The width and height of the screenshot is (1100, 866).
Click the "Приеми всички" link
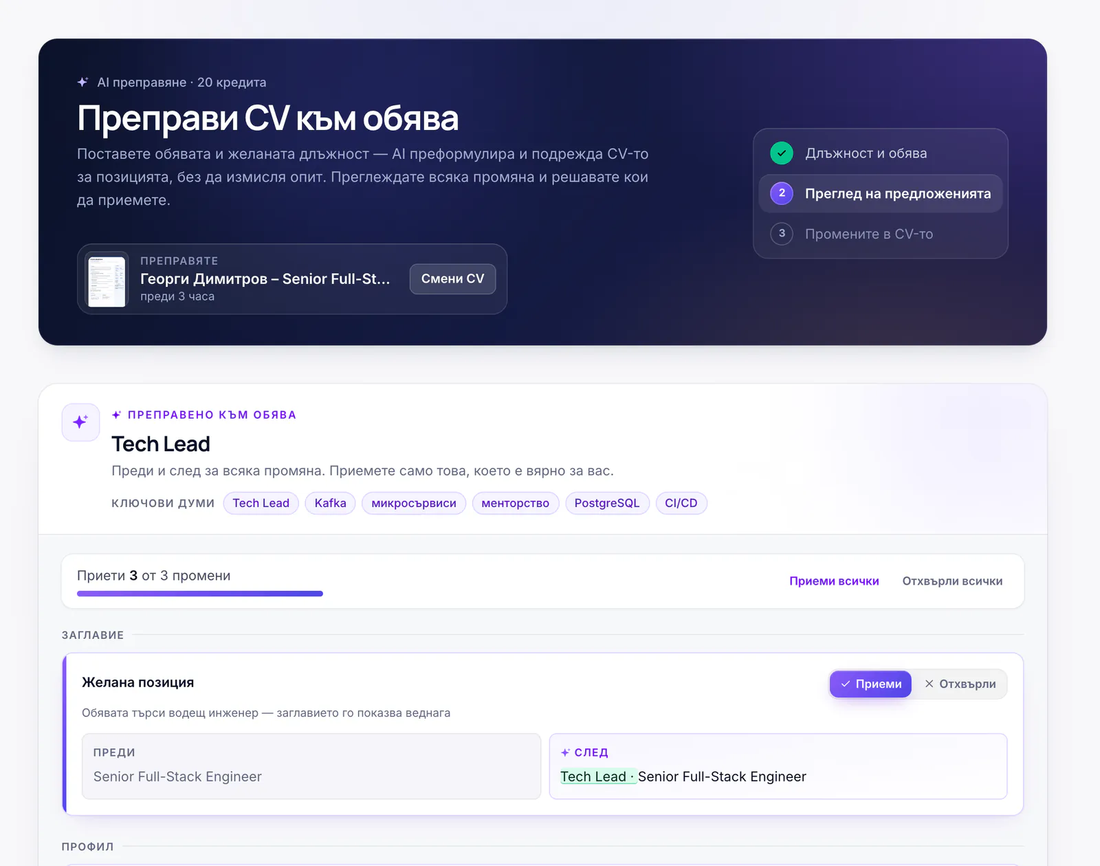[x=834, y=581]
